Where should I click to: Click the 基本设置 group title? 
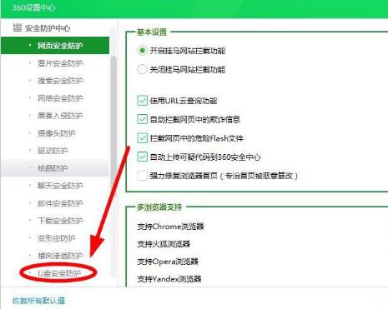pyautogui.click(x=152, y=32)
